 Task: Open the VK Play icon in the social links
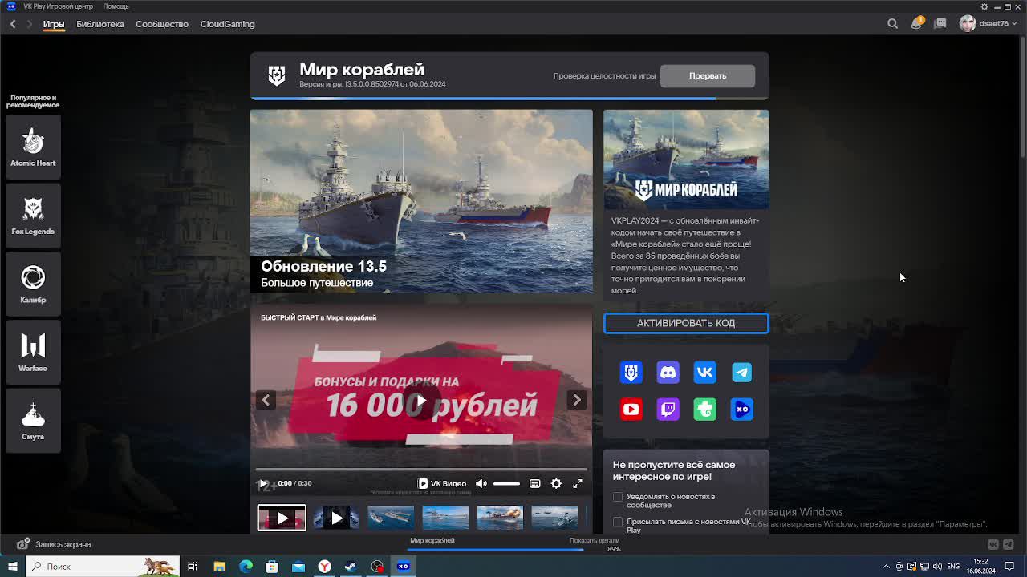click(x=742, y=410)
